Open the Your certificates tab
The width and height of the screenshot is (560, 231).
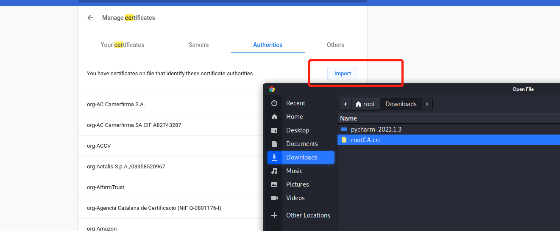[x=122, y=45]
